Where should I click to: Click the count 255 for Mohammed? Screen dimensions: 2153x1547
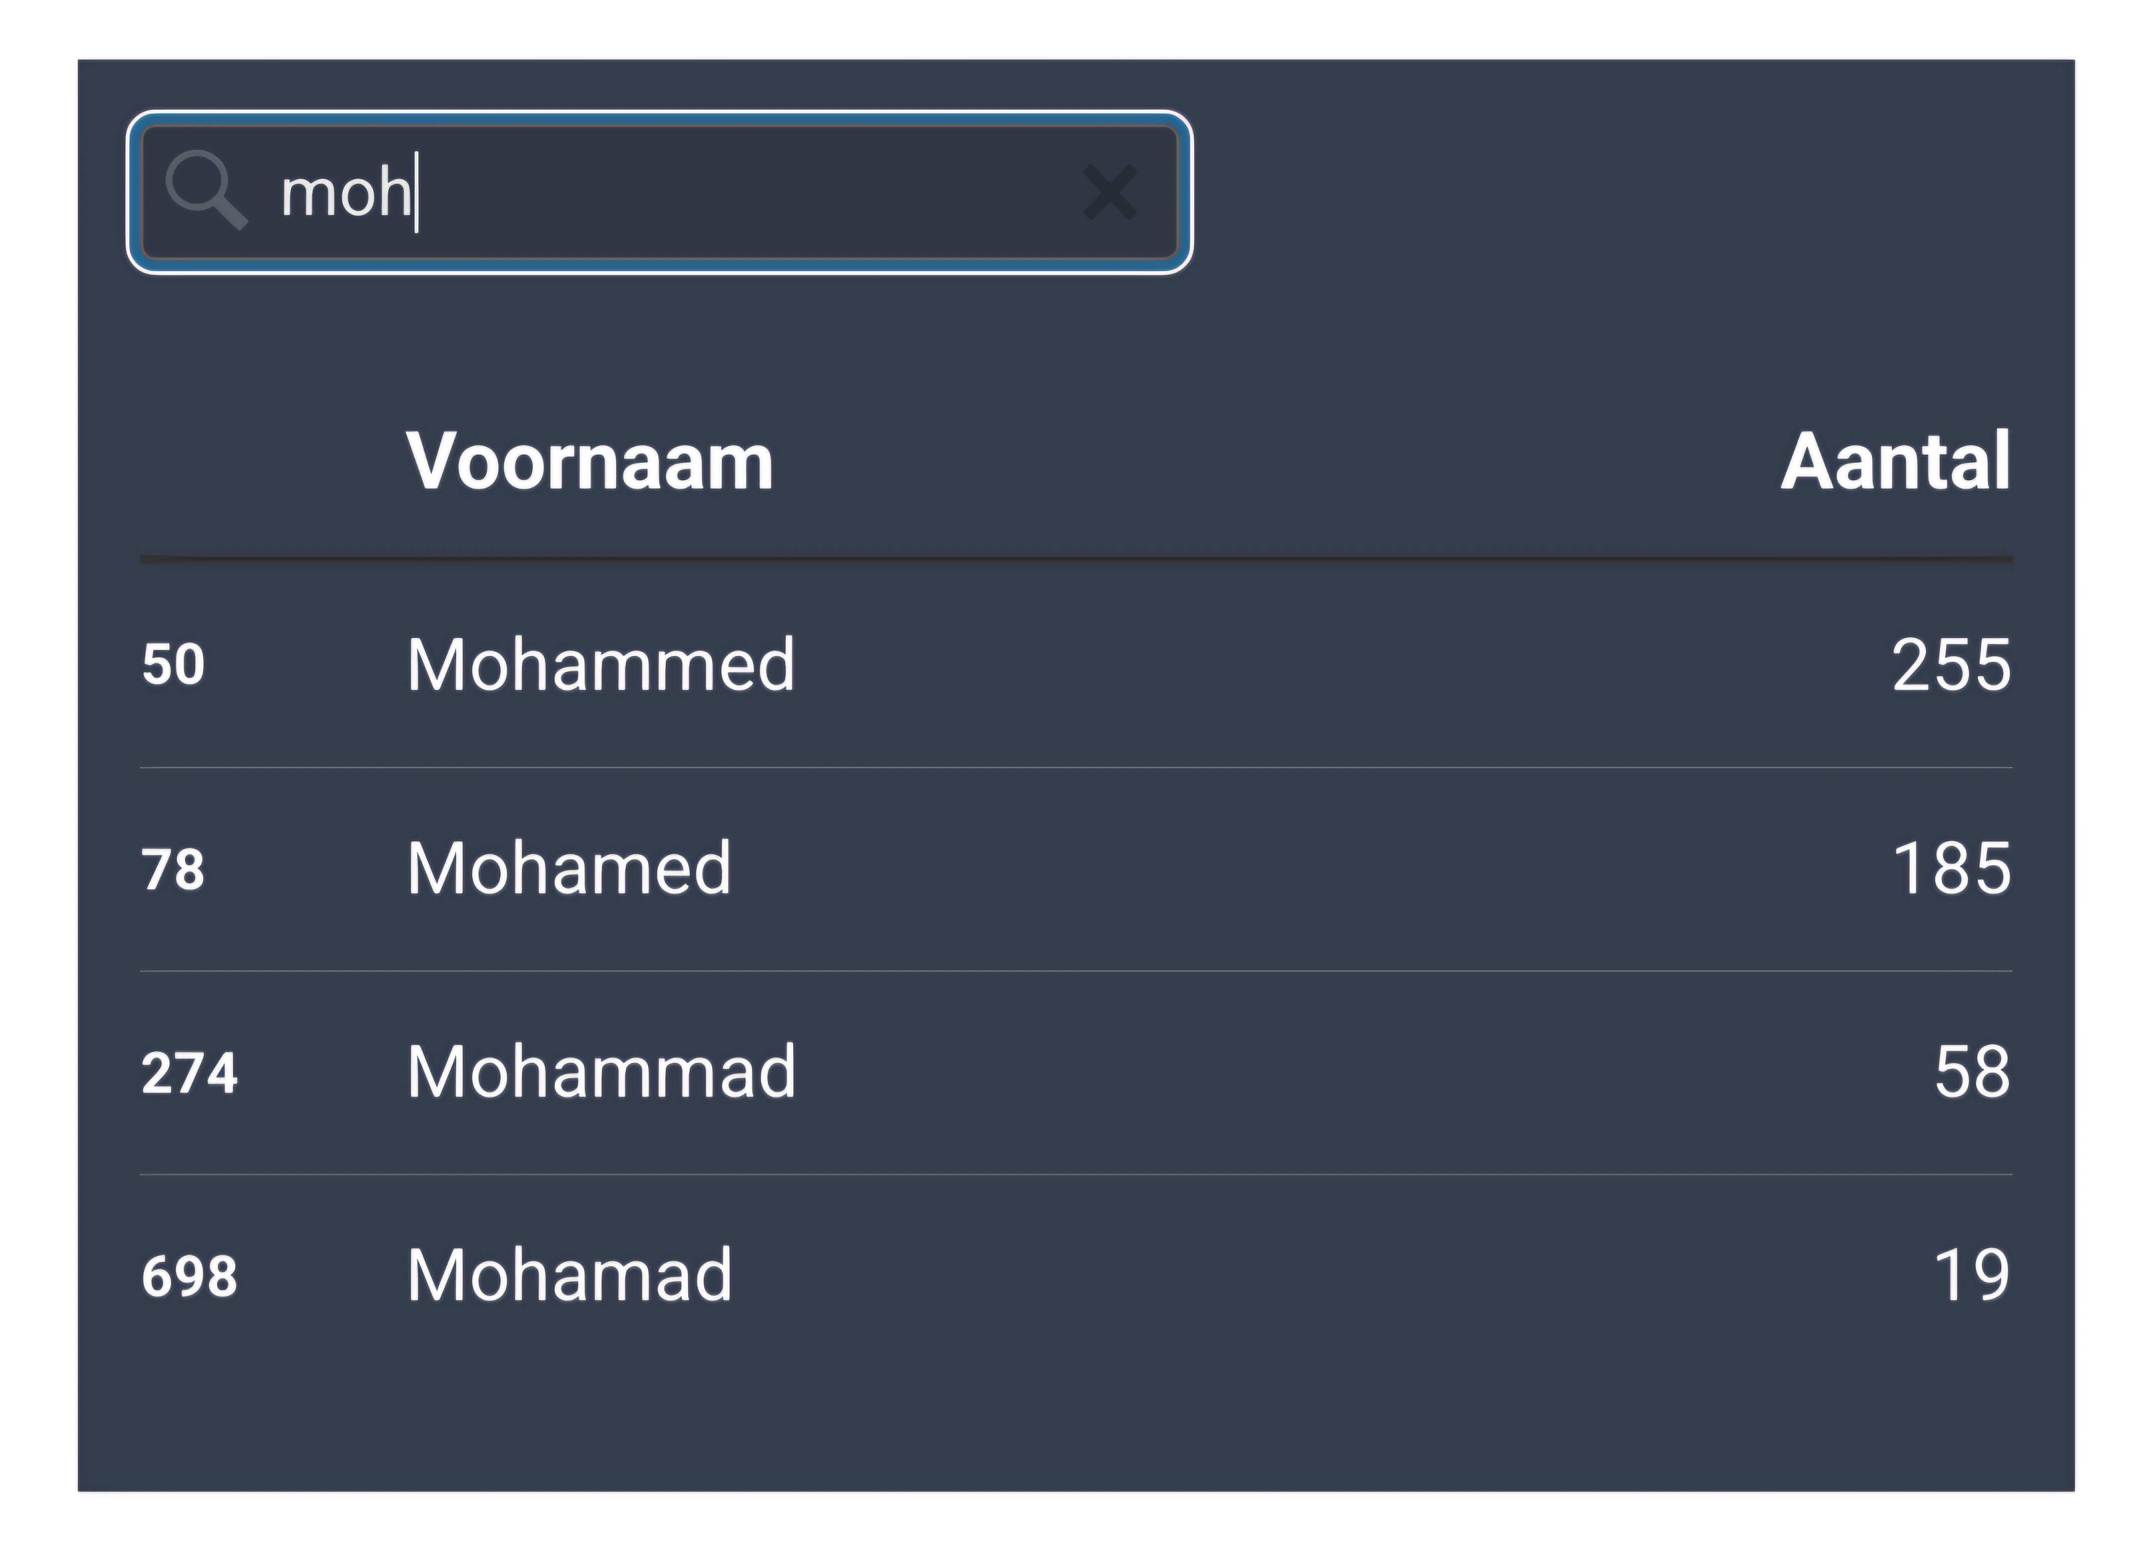[x=1951, y=664]
